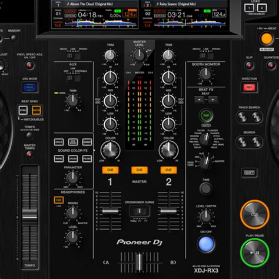
Task: Click the BEAT SYNC button on left deck
Action: [x=23, y=110]
